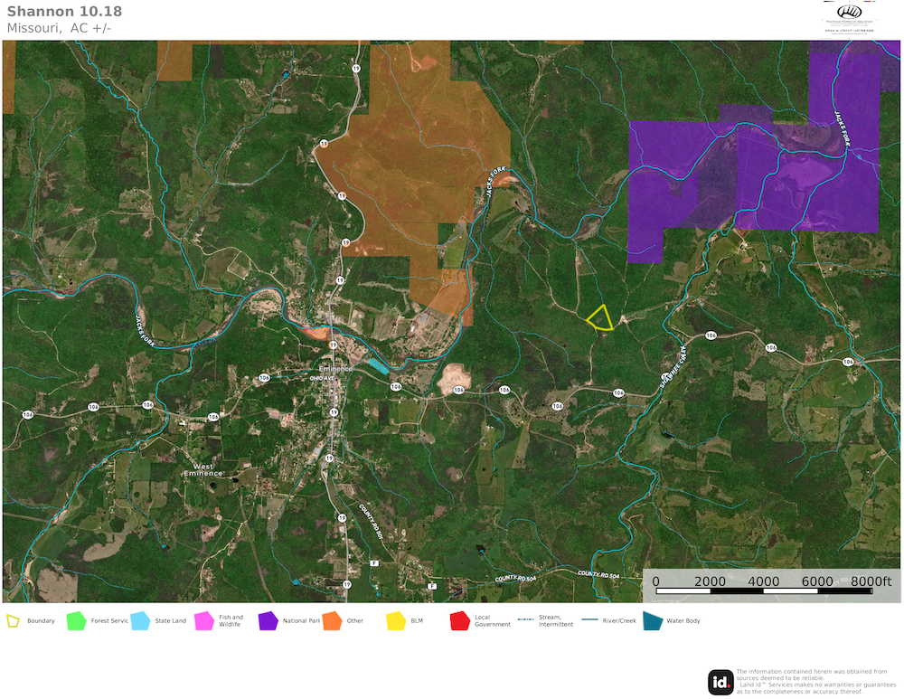904x699 pixels.
Task: Select the teal Water Body legend icon
Action: pyautogui.click(x=653, y=621)
